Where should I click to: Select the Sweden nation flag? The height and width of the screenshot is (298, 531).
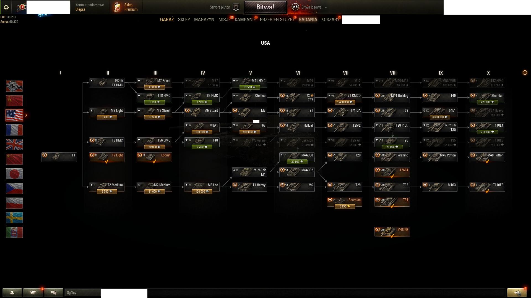click(x=14, y=218)
